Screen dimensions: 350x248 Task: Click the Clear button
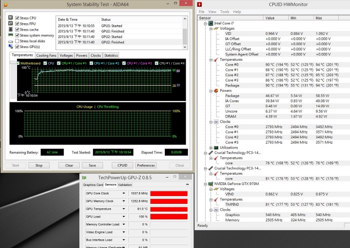coord(69,165)
